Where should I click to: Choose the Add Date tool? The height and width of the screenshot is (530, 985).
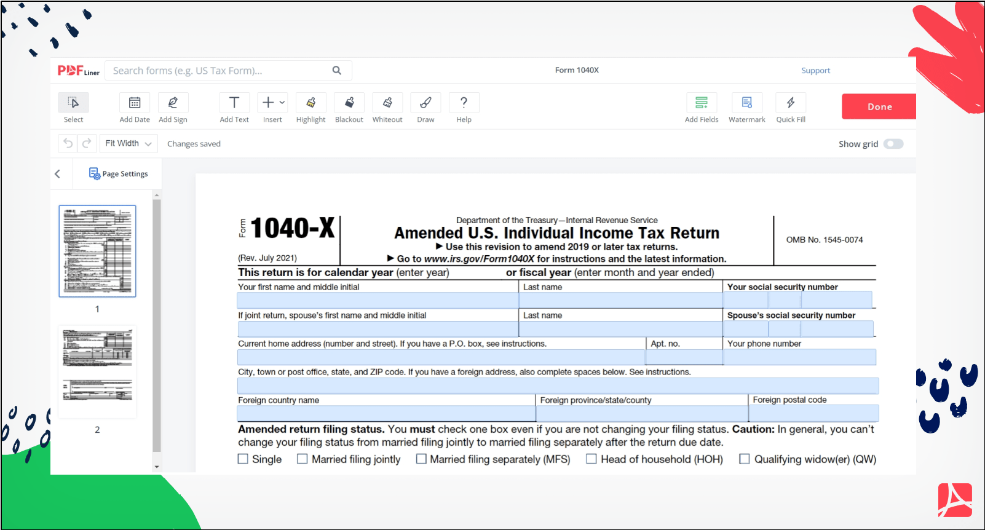click(135, 103)
